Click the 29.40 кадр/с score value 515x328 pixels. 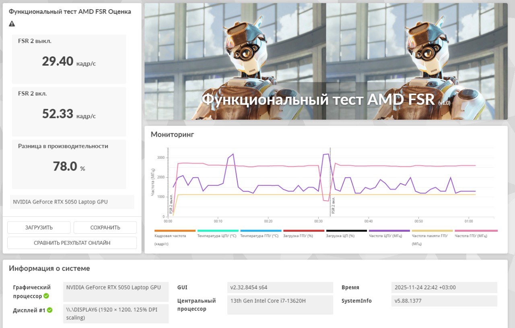69,61
